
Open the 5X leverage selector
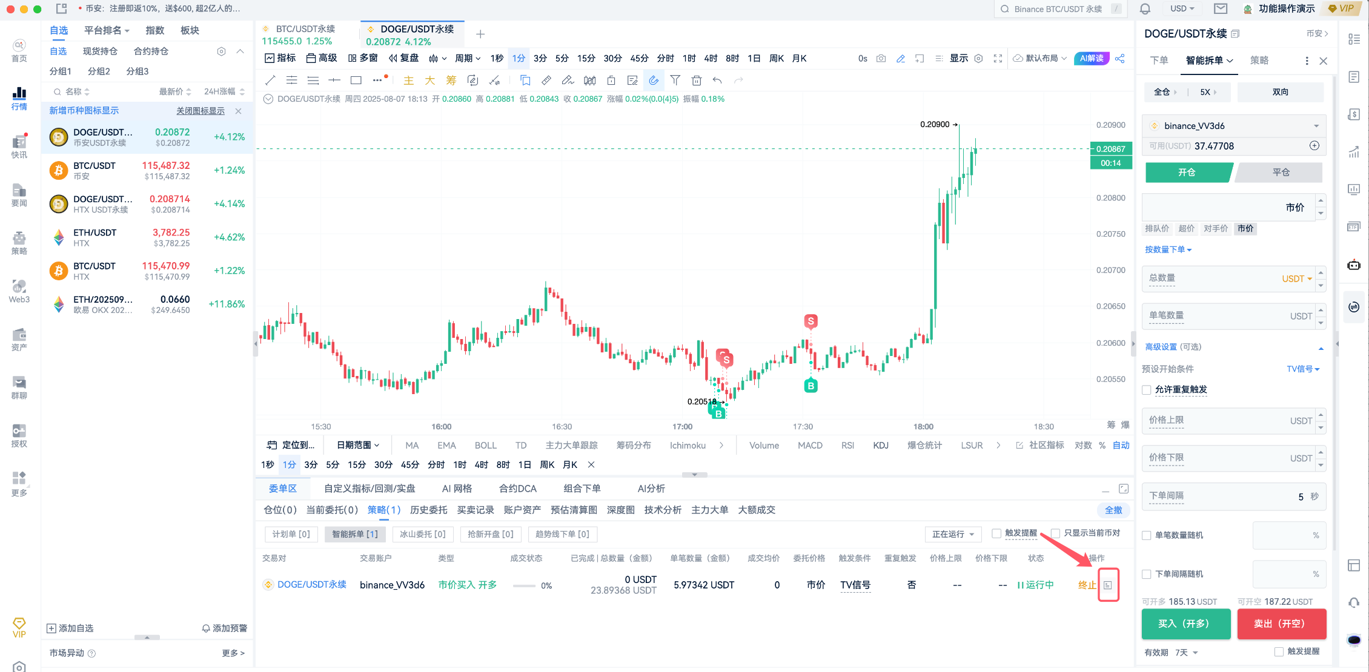click(x=1208, y=92)
